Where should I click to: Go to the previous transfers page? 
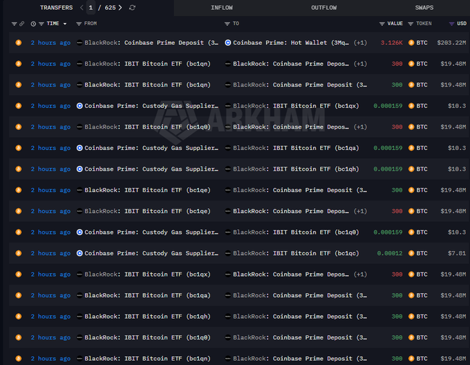tap(82, 8)
